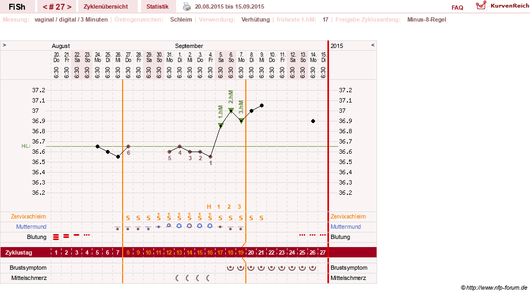530x294 pixels.
Task: Collapse chart using the right < arrow
Action: [x=373, y=45]
